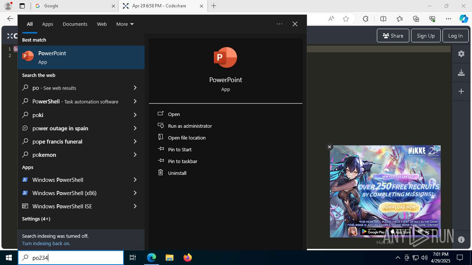Expand Windows PowerShell app arrow
The image size is (472, 265).
[x=135, y=180]
